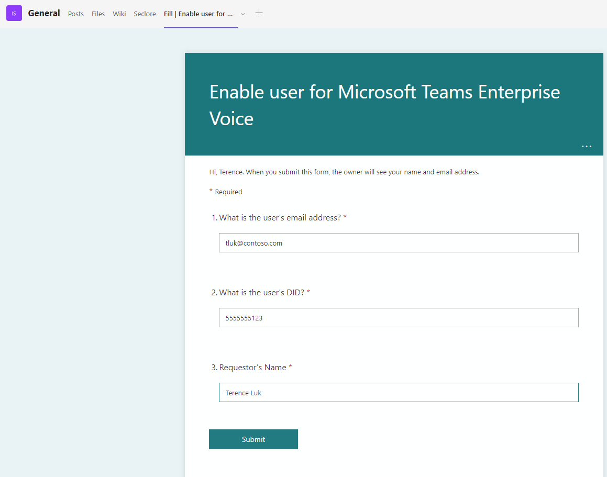Screen dimensions: 607x477
Task: Click the "Hi, Terence" notice text
Action: [344, 172]
